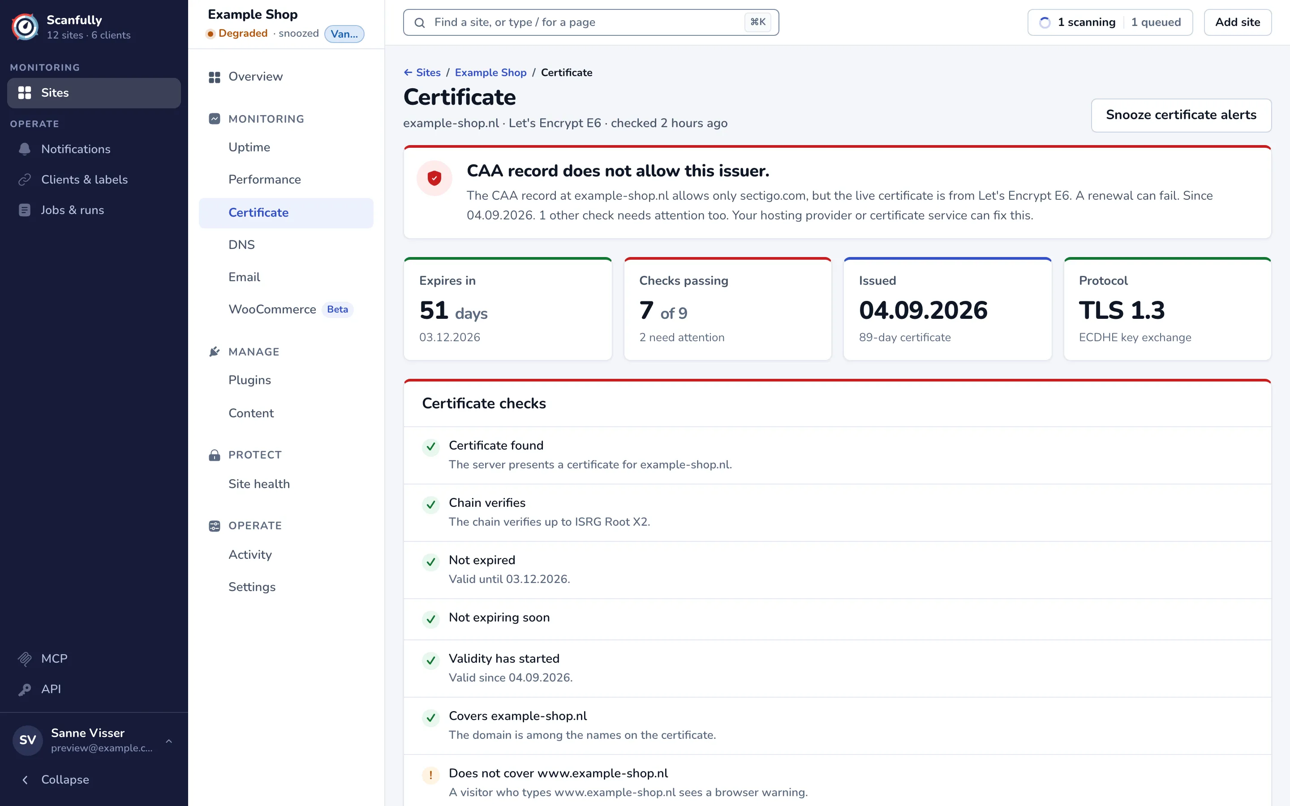Viewport: 1290px width, 806px height.
Task: Focus the Find a site search field
Action: [x=591, y=22]
